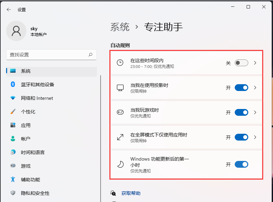Click inside the 查找设置 search box
The width and height of the screenshot is (273, 202).
(47, 55)
